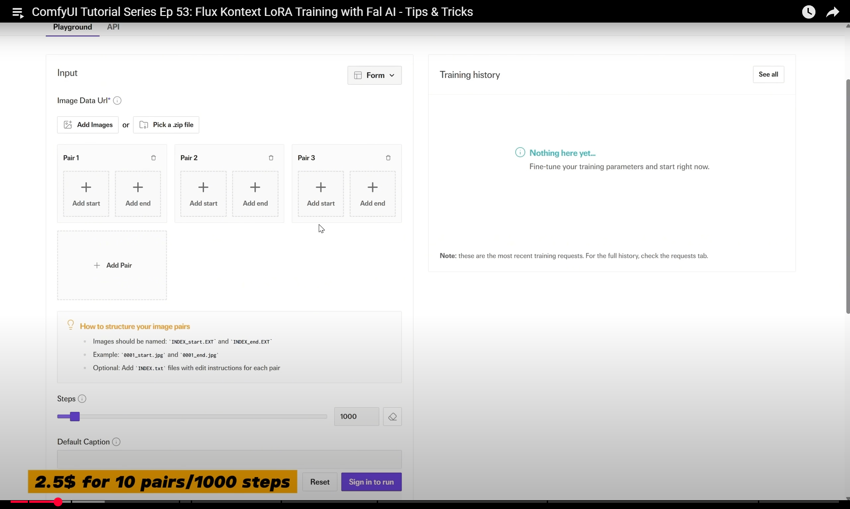Viewport: 850px width, 509px height.
Task: Click info icon beside Image Data Url
Action: 117,101
